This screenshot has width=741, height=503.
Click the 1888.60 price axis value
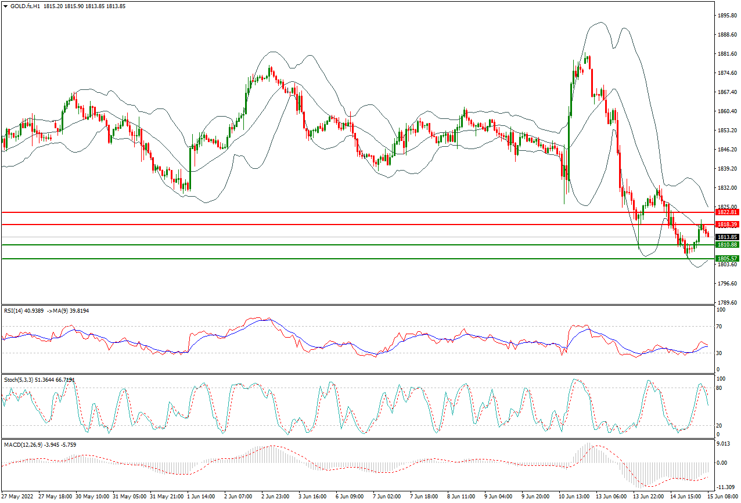point(728,35)
